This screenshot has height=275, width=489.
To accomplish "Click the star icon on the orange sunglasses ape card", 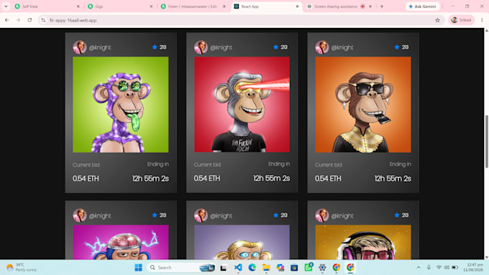I will pyautogui.click(x=397, y=47).
